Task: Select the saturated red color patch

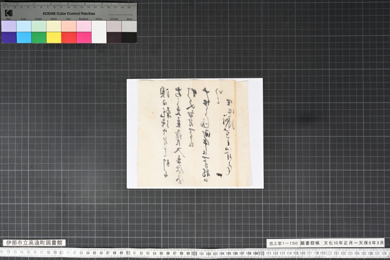Action: coord(69,38)
